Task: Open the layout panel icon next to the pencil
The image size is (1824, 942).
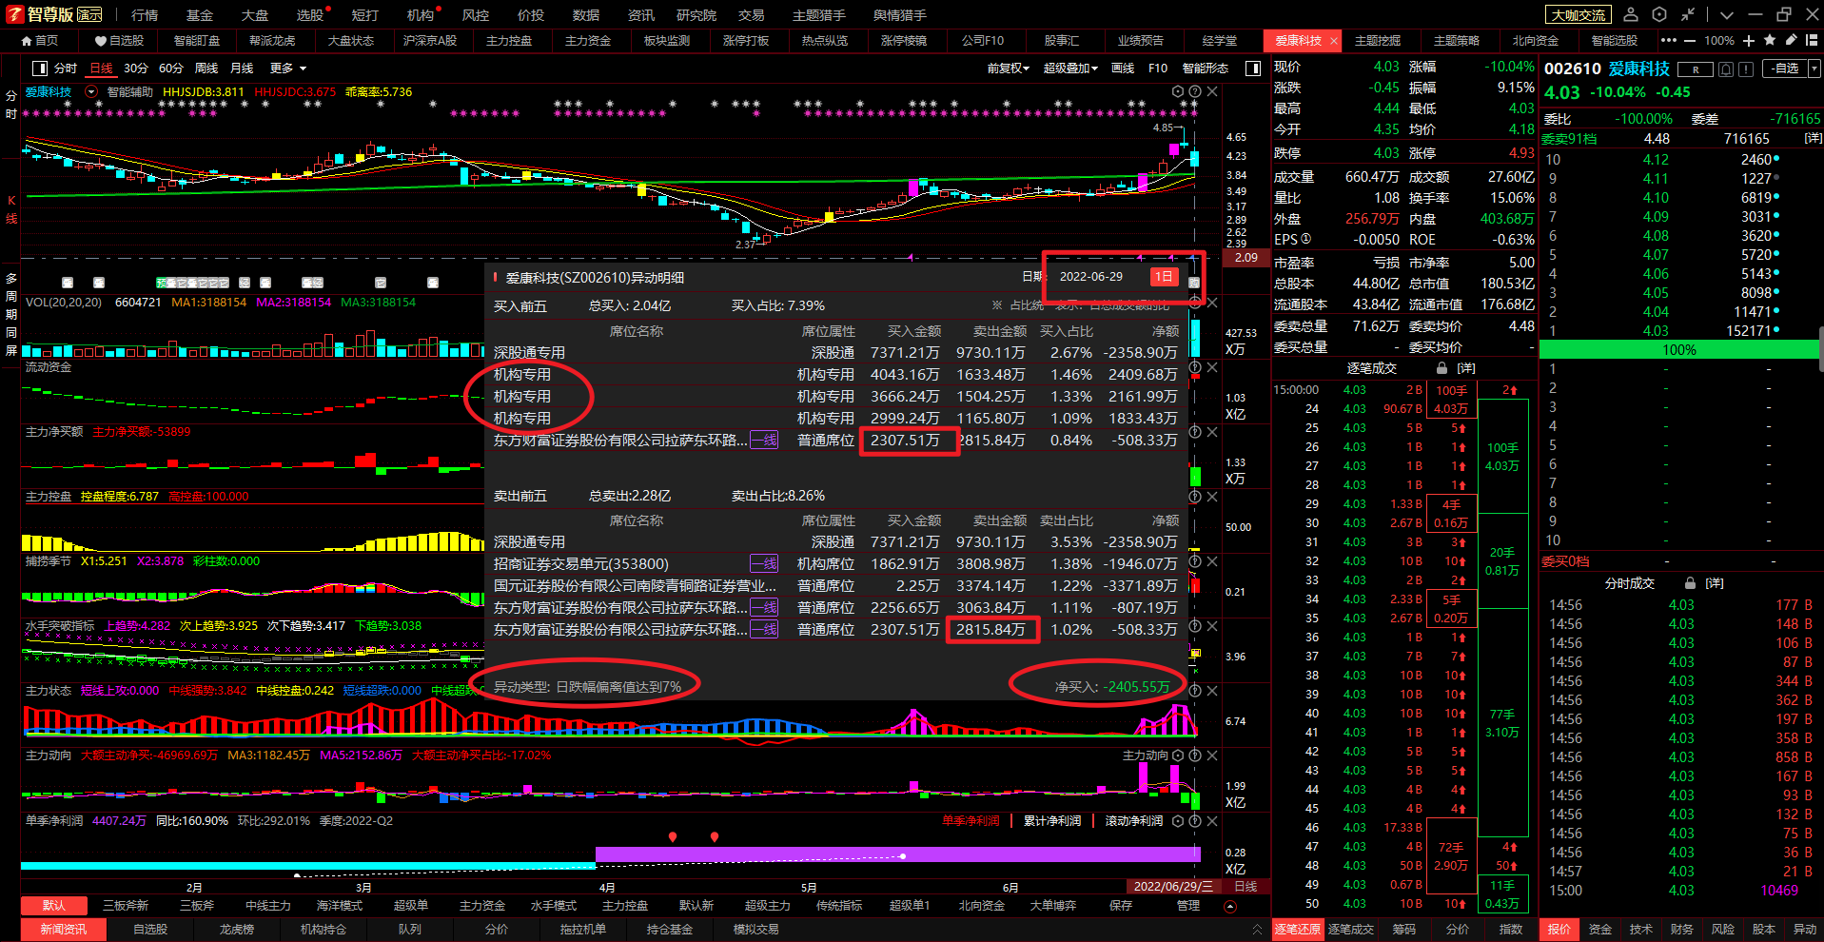Action: pyautogui.click(x=1811, y=40)
